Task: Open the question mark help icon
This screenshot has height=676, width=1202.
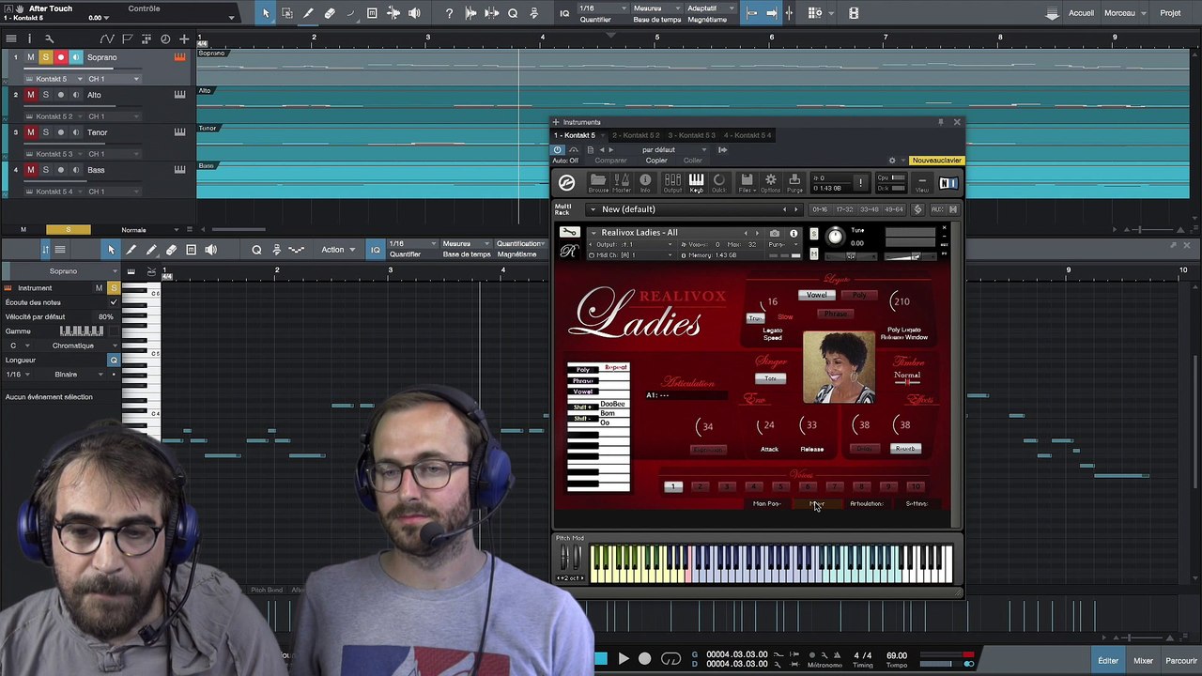Action: point(449,13)
